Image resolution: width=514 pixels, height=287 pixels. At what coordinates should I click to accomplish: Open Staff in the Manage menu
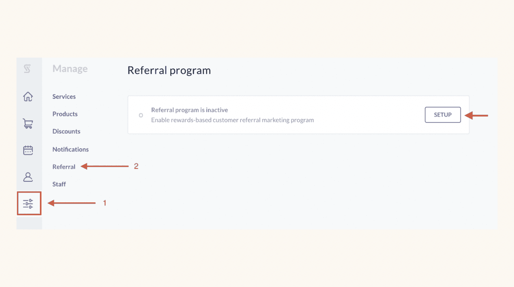(x=59, y=184)
